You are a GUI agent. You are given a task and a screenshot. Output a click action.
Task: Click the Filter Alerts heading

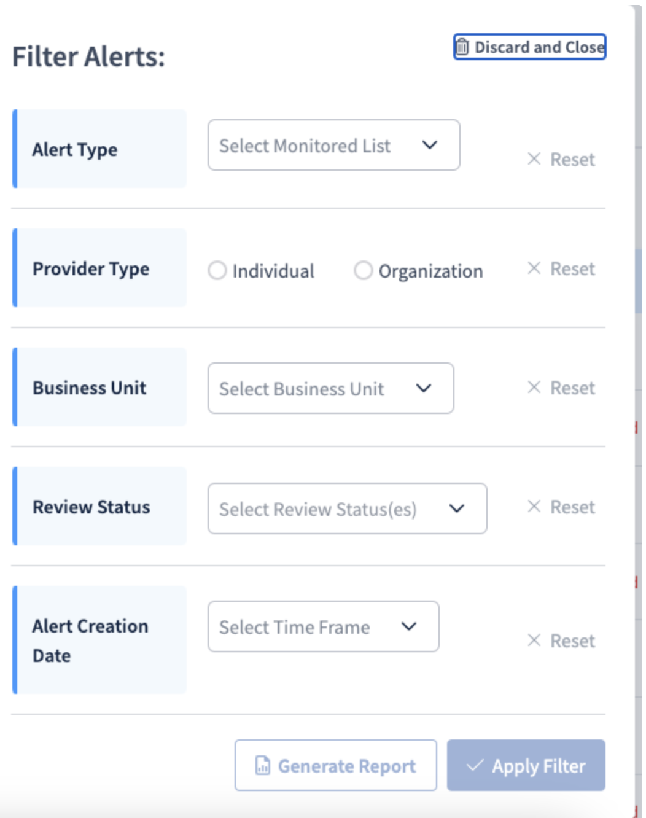click(x=89, y=56)
